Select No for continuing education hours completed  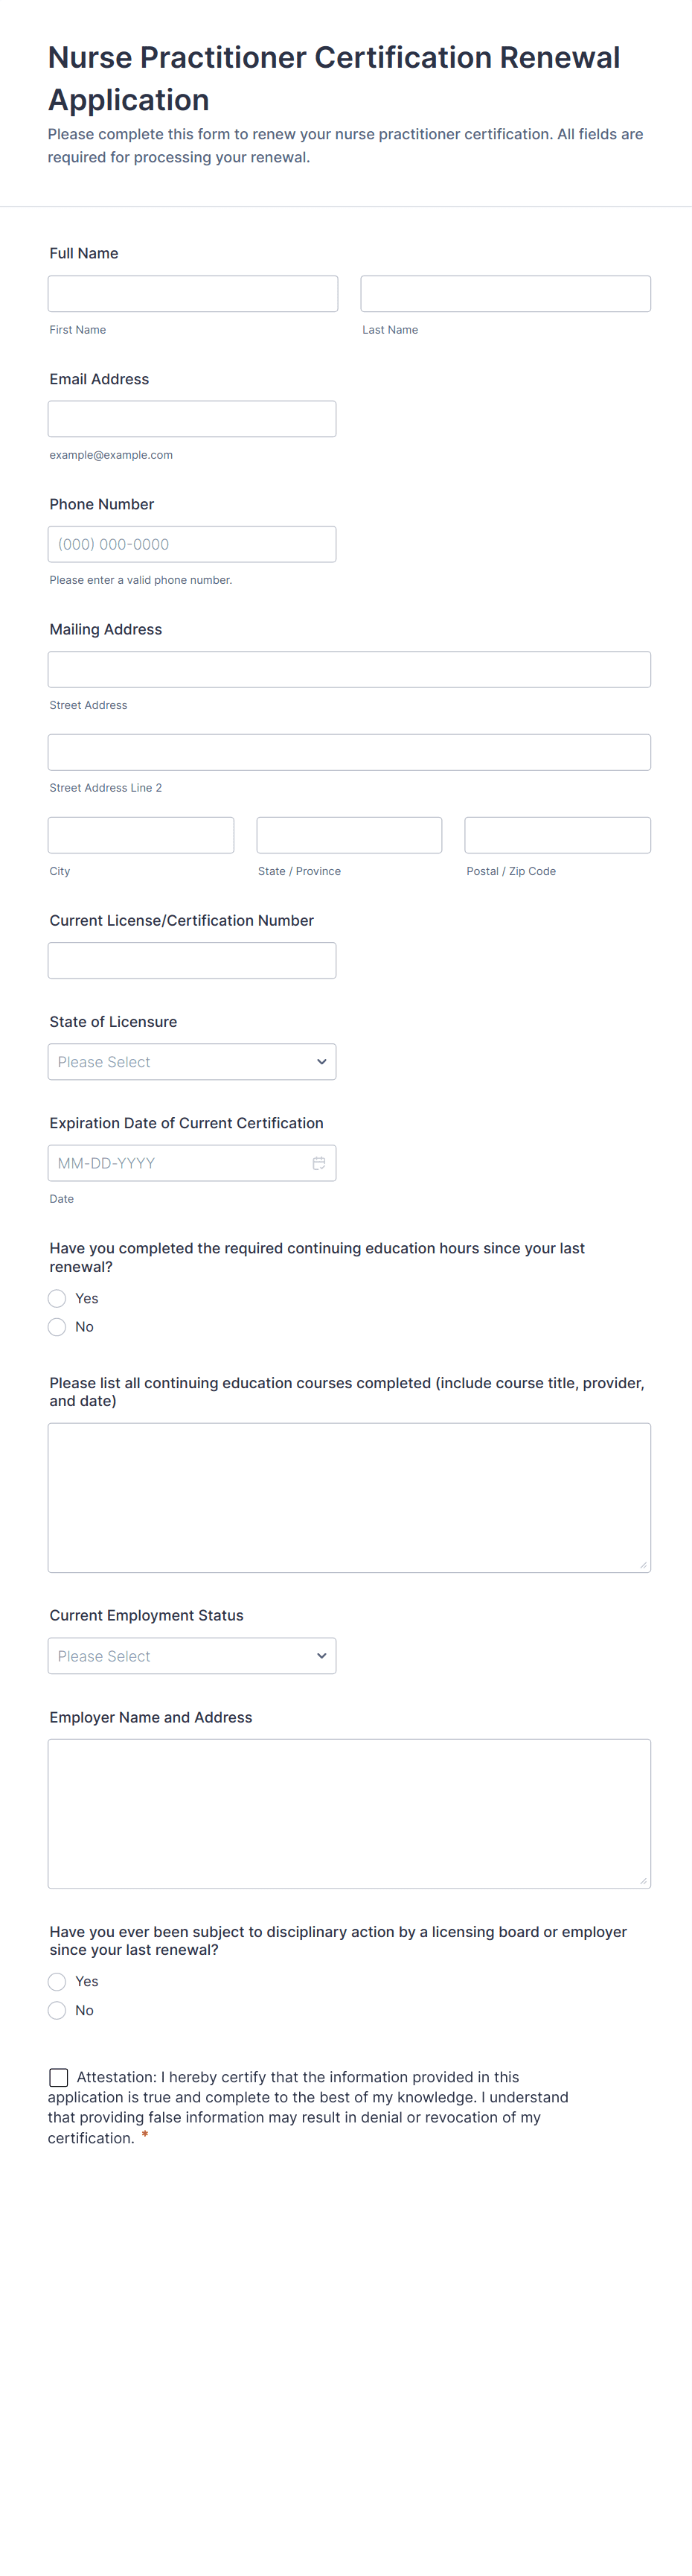pyautogui.click(x=57, y=1327)
